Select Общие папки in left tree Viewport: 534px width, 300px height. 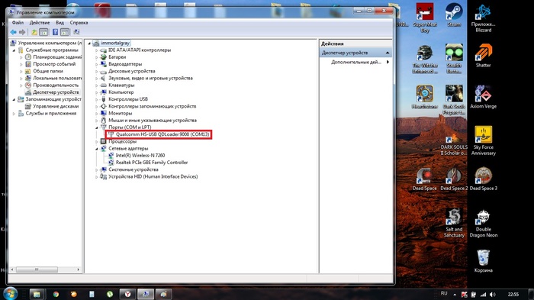pyautogui.click(x=48, y=71)
